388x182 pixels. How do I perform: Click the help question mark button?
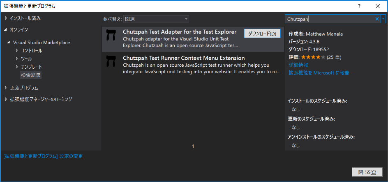[359, 6]
